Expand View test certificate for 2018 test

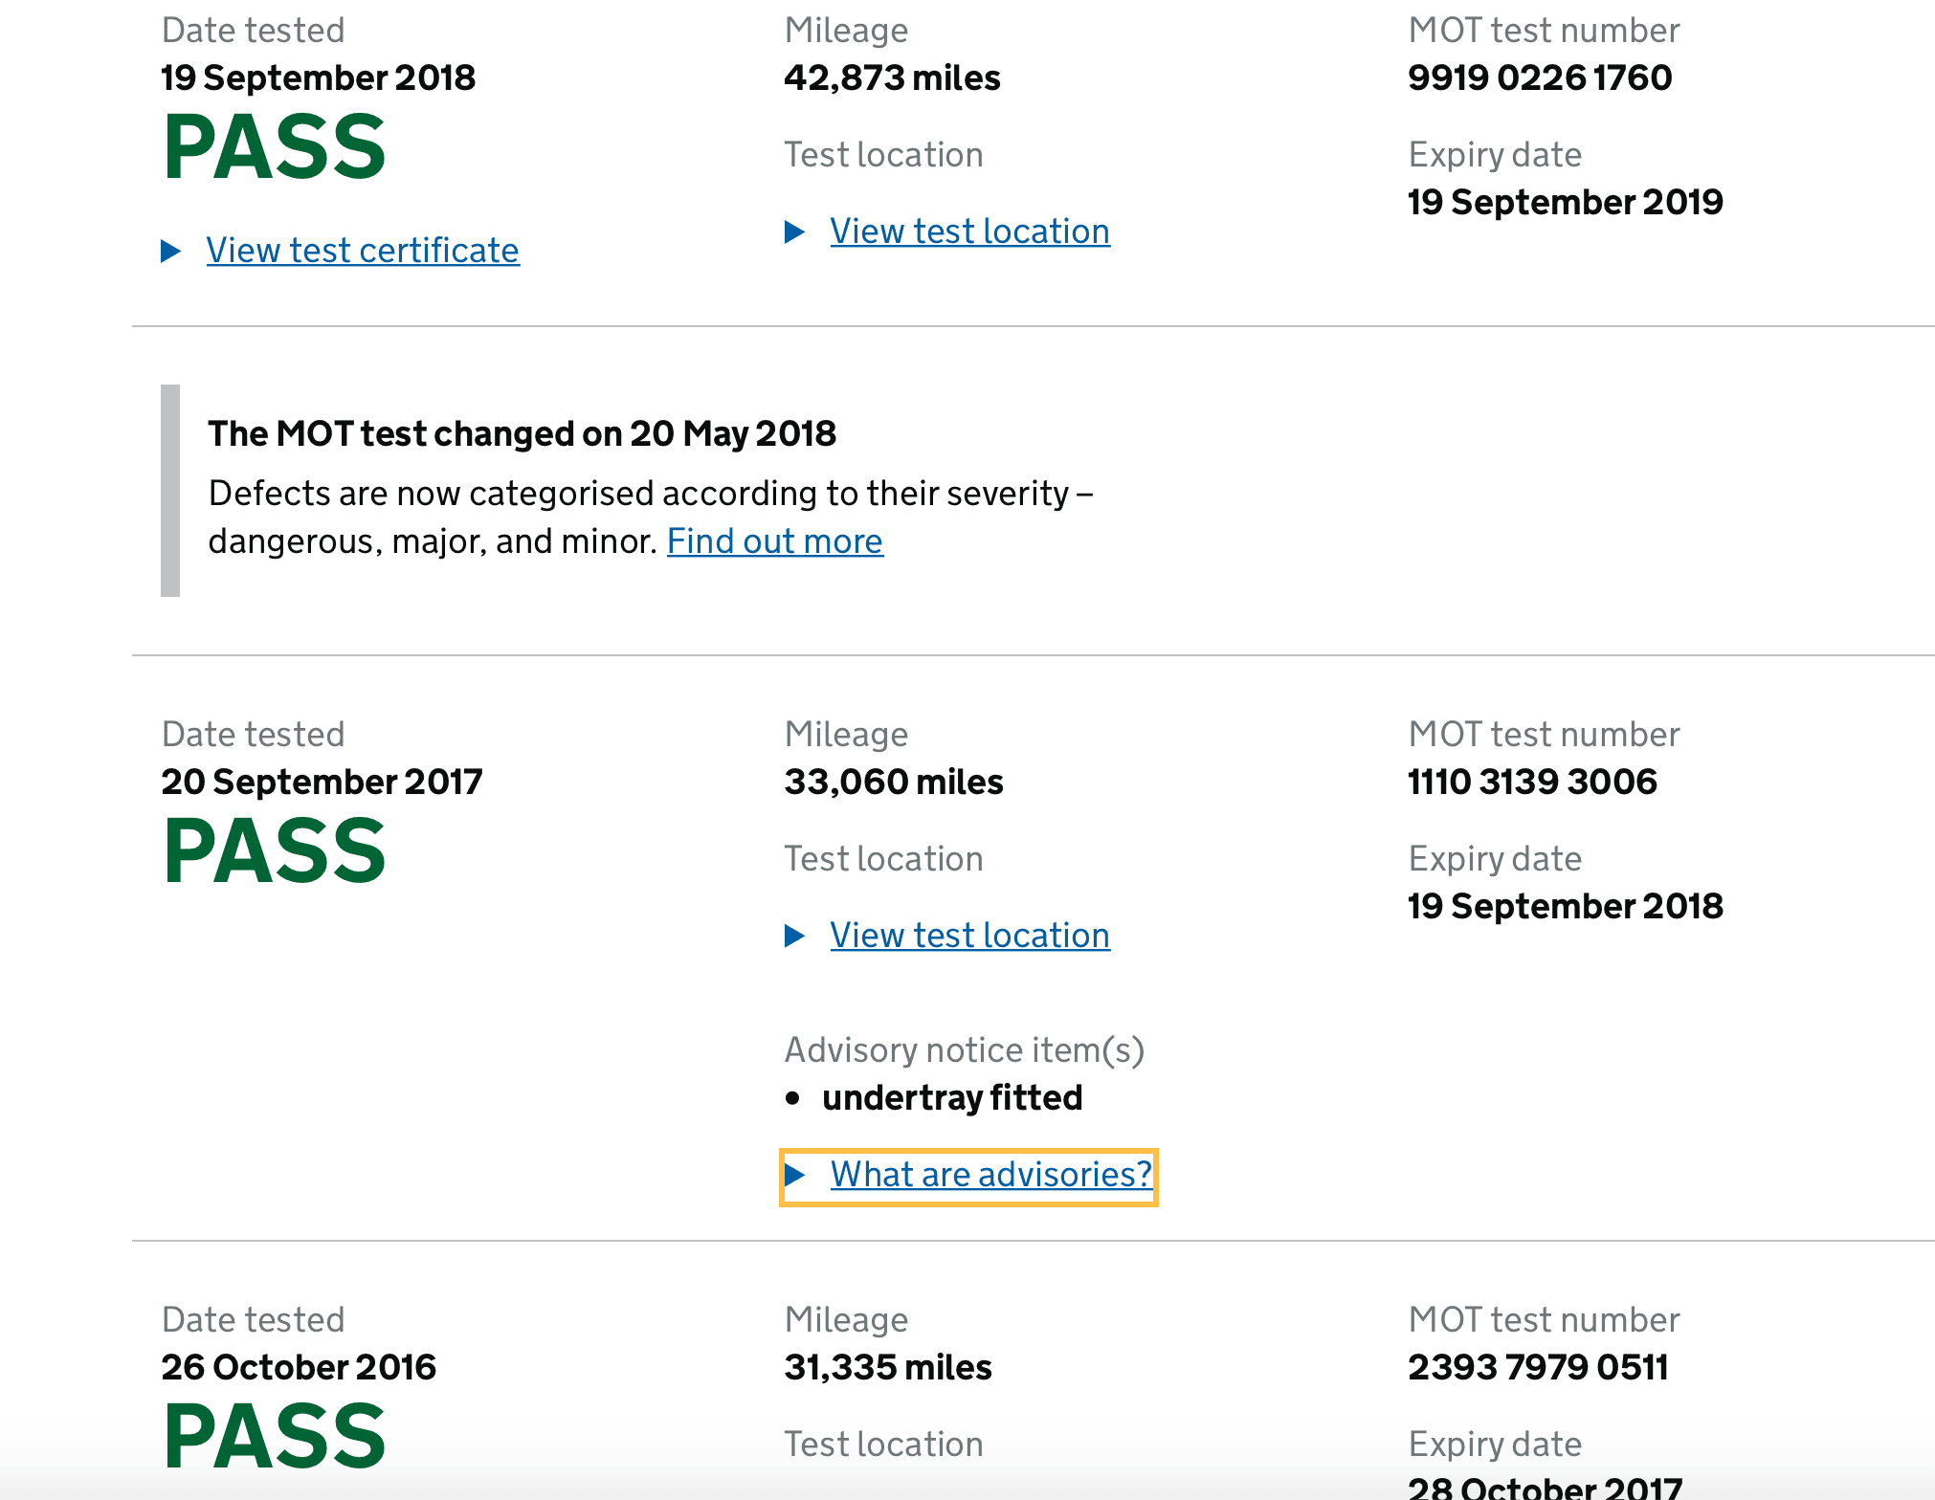click(363, 251)
